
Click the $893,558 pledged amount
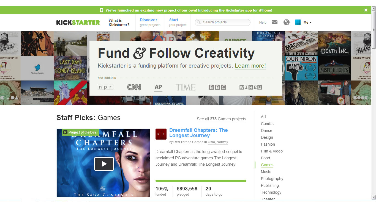pos(187,189)
